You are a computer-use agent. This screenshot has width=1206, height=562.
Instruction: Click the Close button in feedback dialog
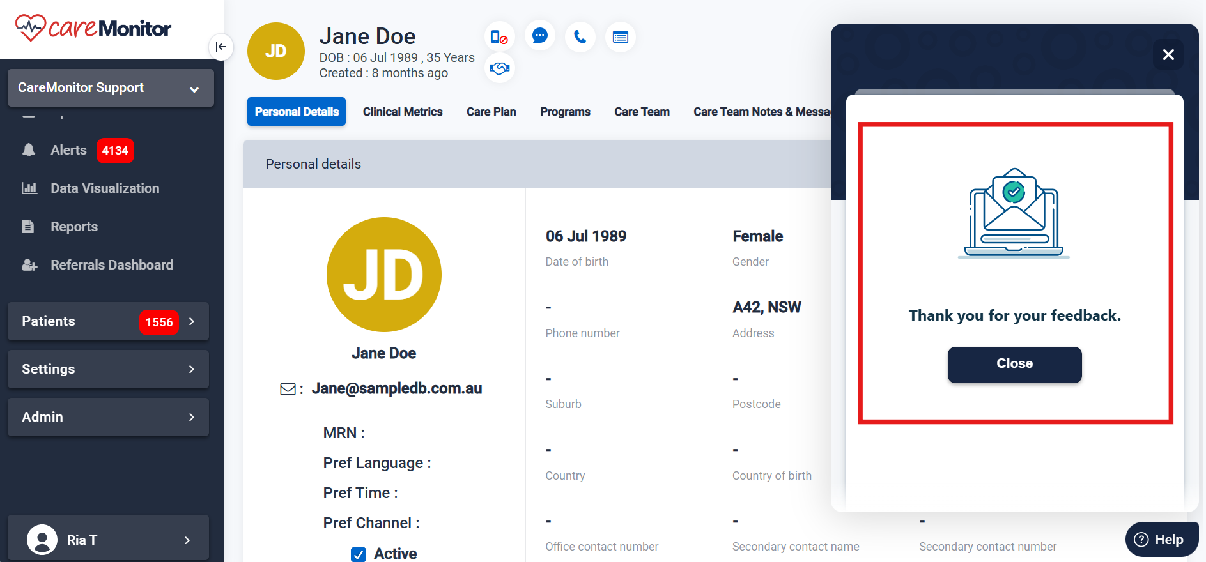pos(1014,365)
